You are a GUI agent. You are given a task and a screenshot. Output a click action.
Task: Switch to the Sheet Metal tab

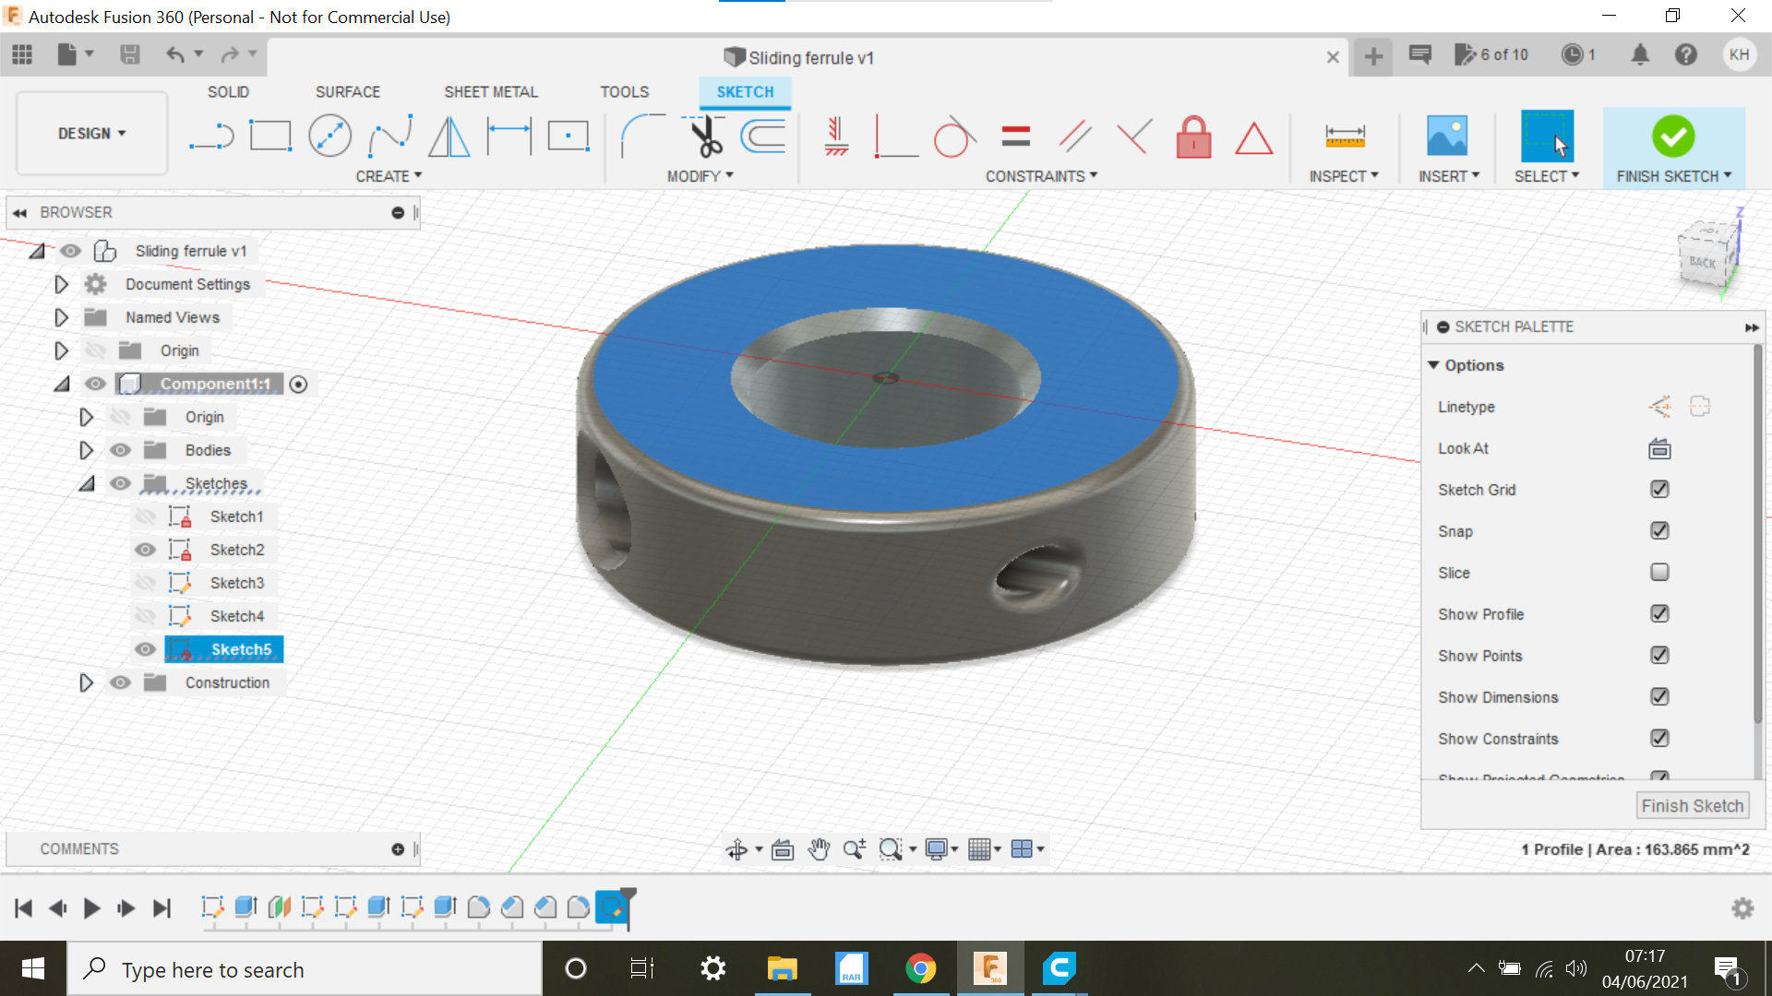[x=490, y=91]
